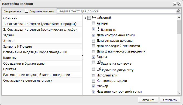Close the Настройка колонок dialog
183x105 pixels.
[179, 4]
